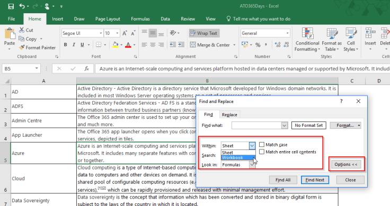Align text left in the cell
The image size is (390, 206).
coord(144,44)
